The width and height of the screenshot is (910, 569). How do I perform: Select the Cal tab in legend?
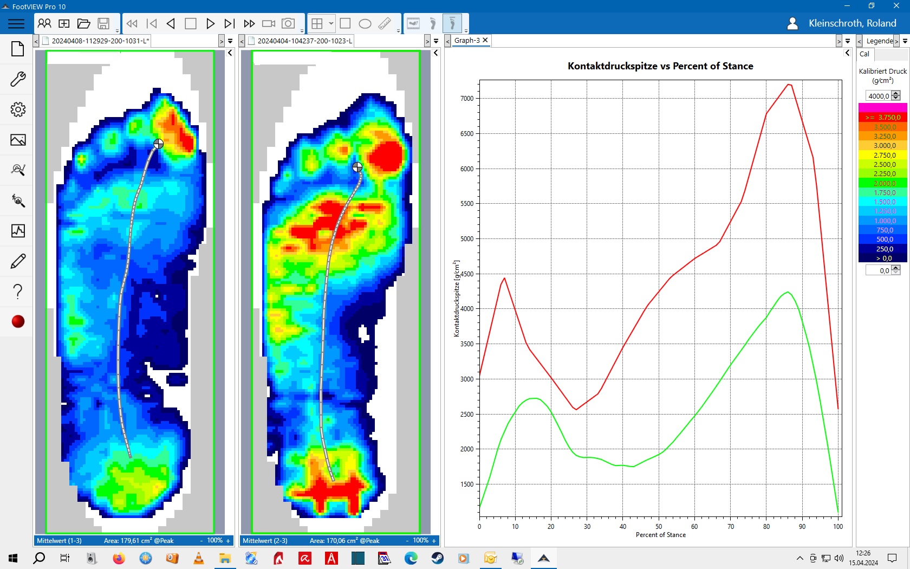(864, 54)
